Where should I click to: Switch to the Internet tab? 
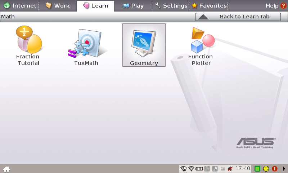[x=20, y=6]
